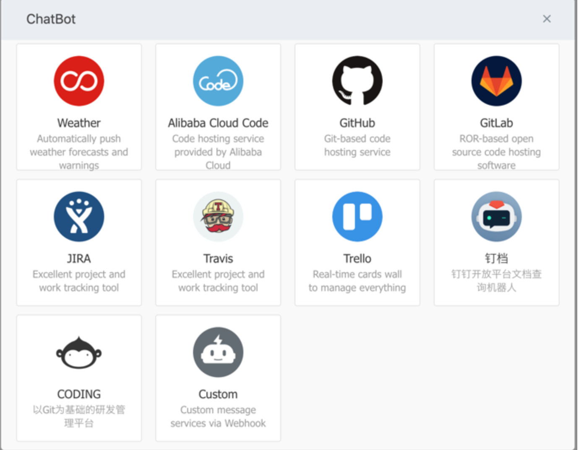Click the 钉档 title label

[x=496, y=259]
